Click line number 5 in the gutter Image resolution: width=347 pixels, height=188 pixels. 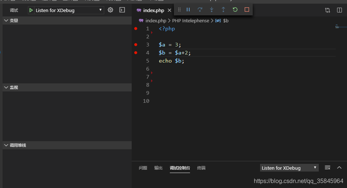[x=147, y=61]
